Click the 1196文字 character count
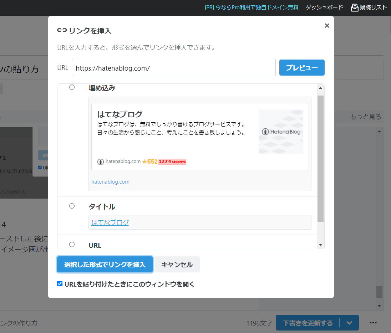This screenshot has height=333, width=391. coord(259,323)
